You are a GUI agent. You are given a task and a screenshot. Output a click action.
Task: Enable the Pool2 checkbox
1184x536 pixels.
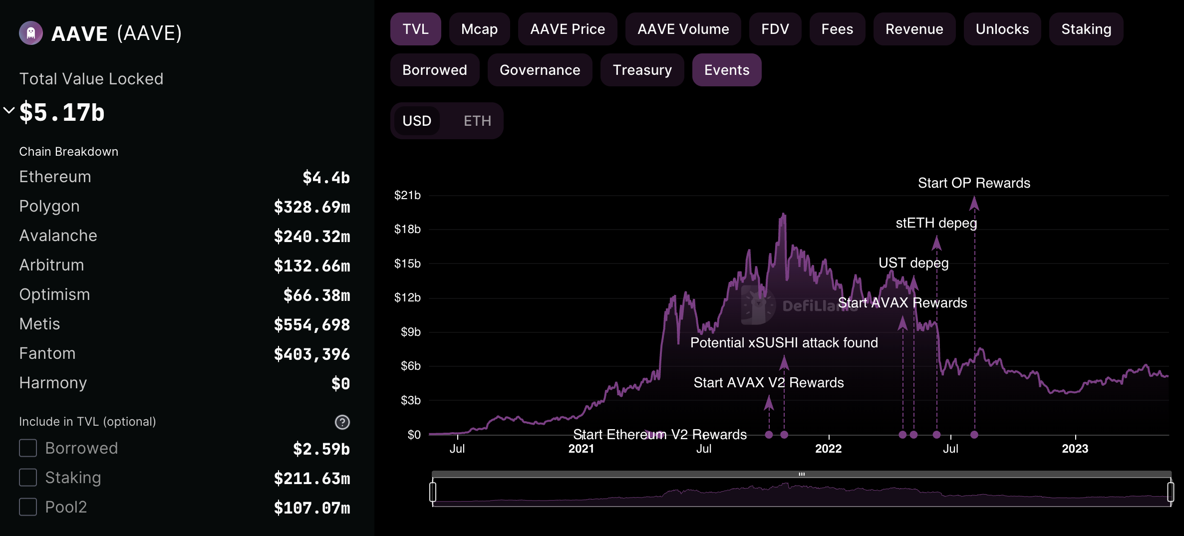[x=28, y=507]
